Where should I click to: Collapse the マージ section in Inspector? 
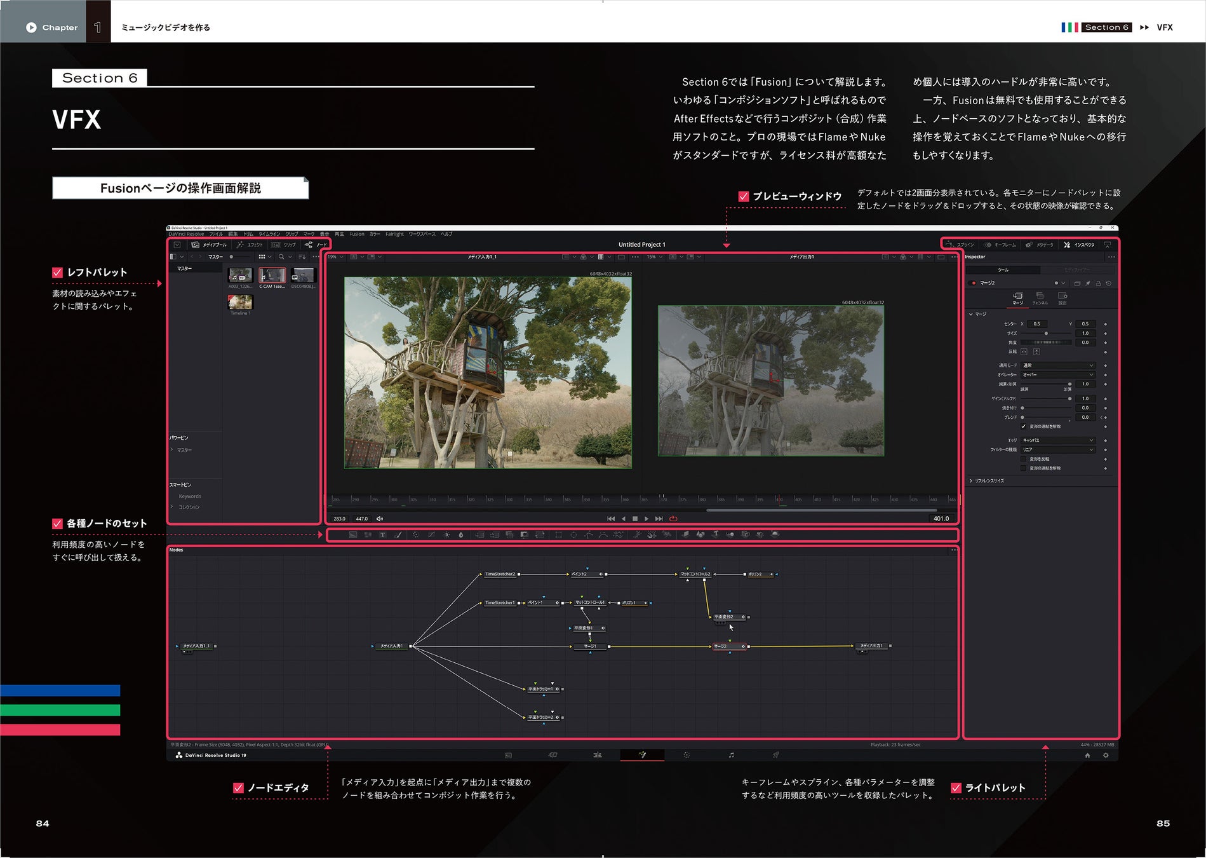coord(970,314)
